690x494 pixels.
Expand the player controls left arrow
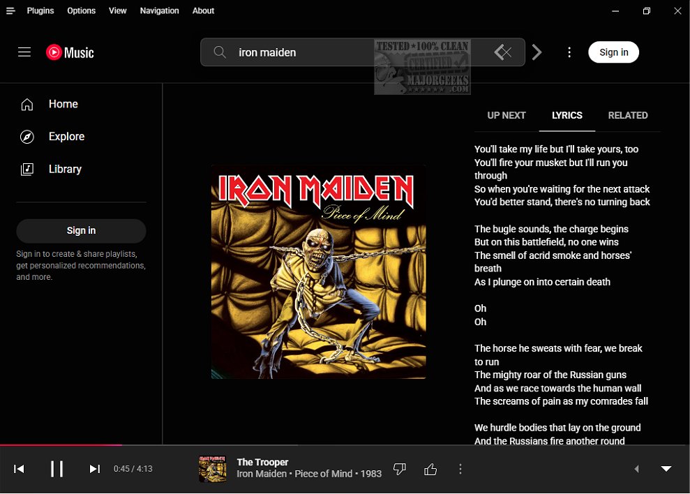tap(636, 469)
